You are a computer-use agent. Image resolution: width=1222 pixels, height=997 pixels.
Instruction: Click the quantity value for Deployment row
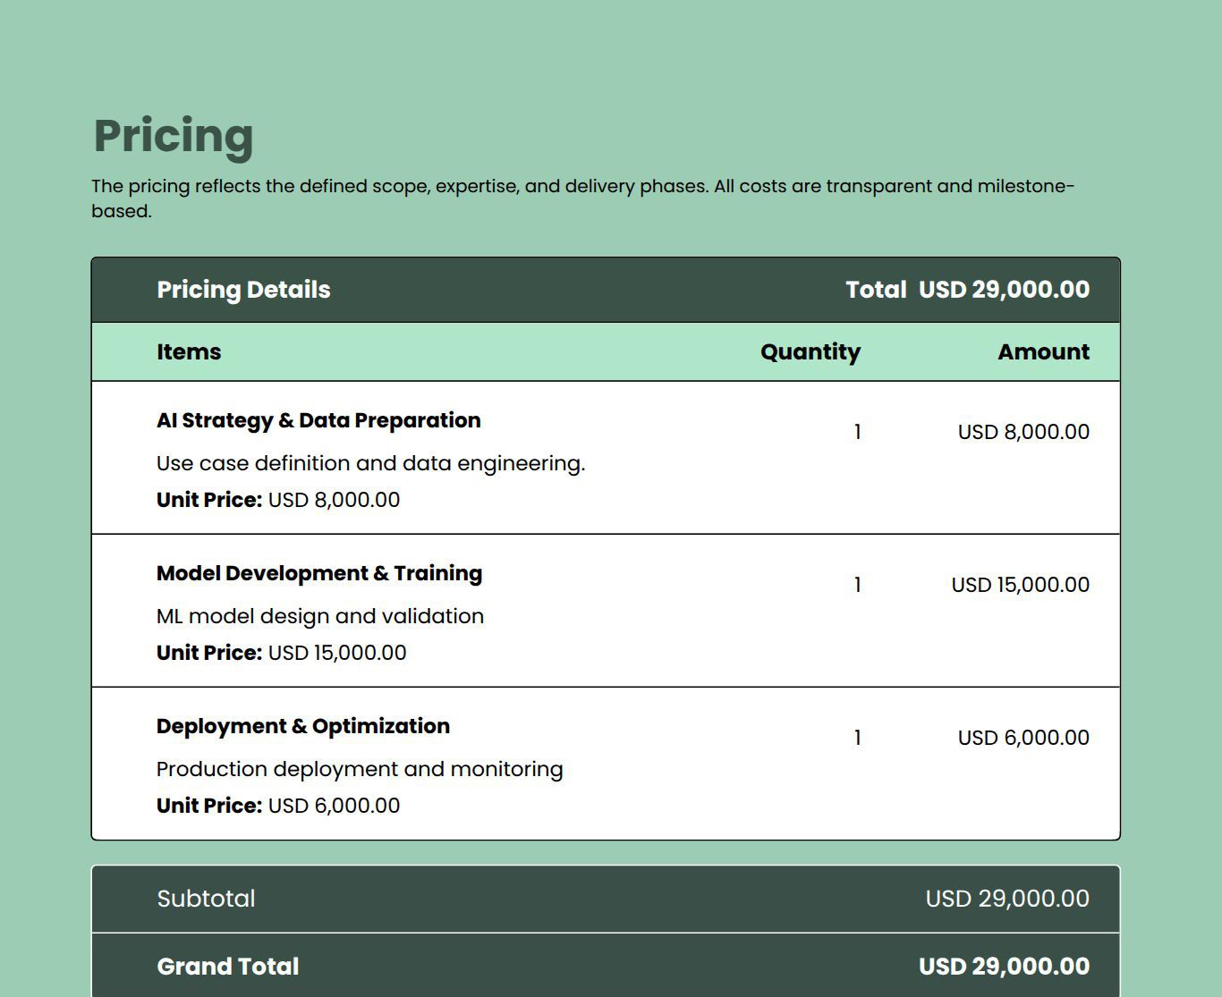pos(857,738)
